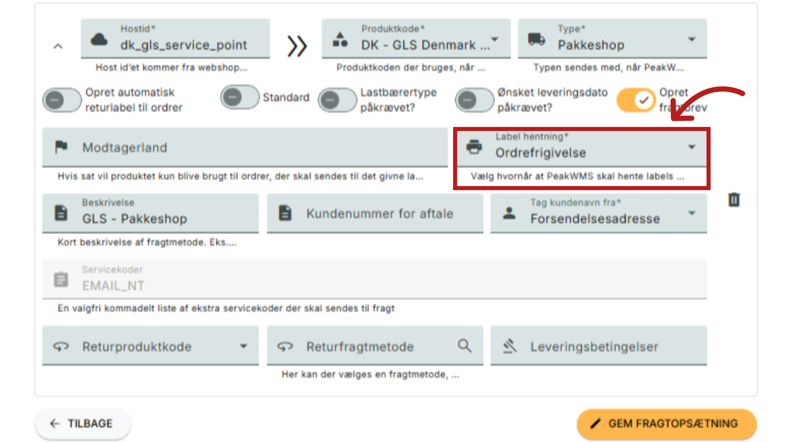Click the flag icon in Modtagerland

(x=61, y=147)
